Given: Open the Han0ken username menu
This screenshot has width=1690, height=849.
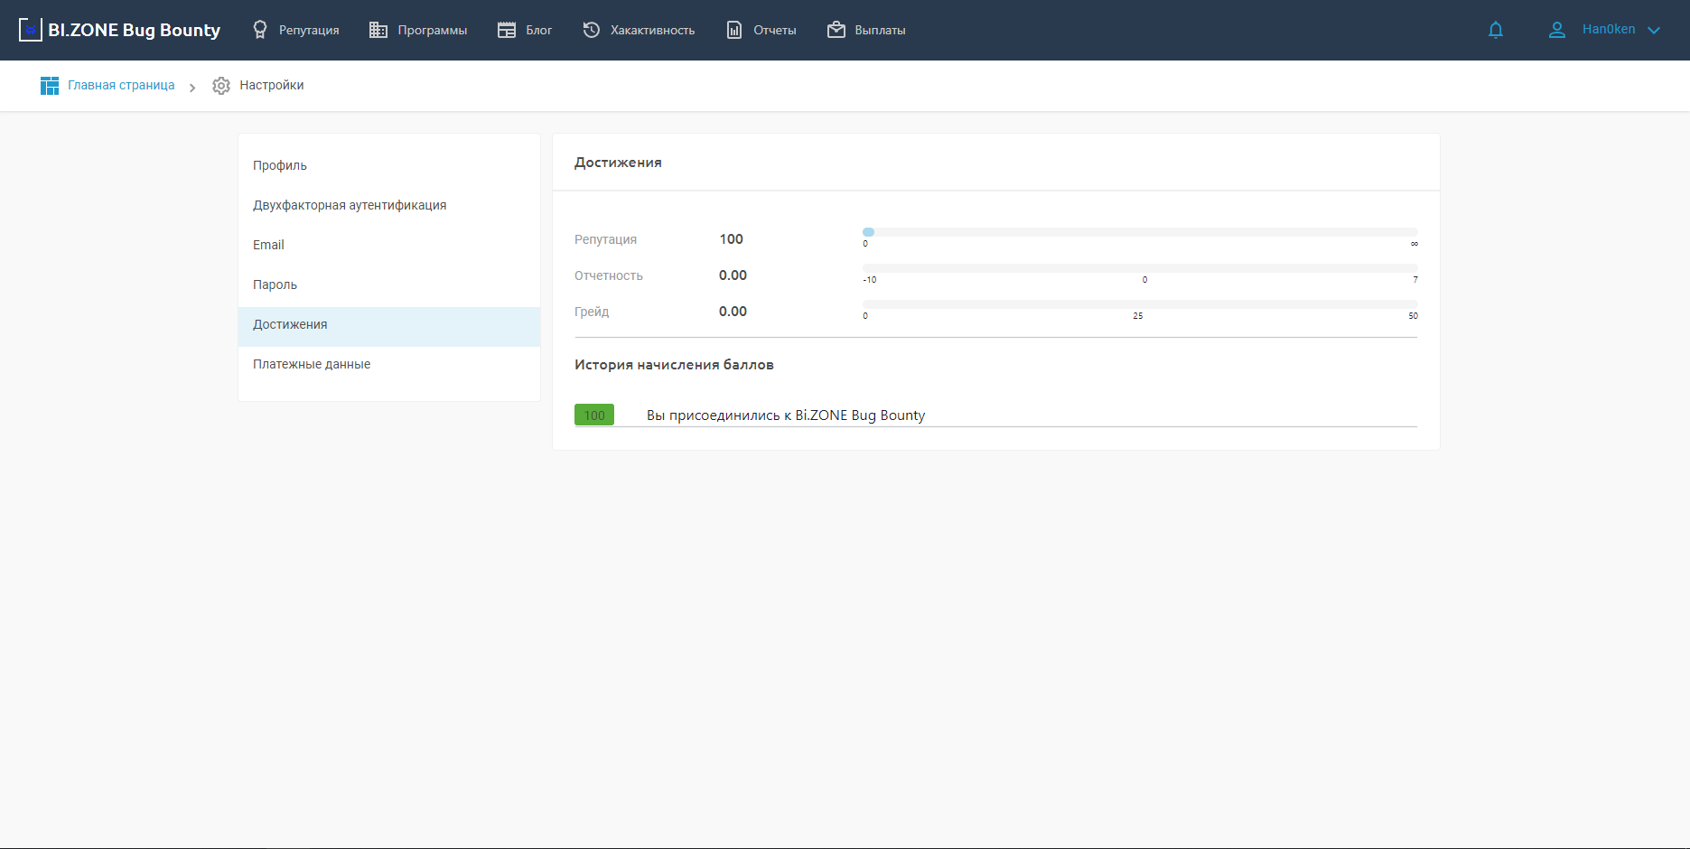Looking at the screenshot, I should (x=1608, y=30).
